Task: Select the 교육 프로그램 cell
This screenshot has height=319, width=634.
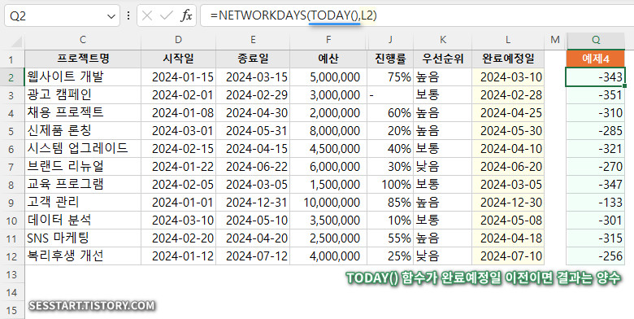Action: [x=83, y=184]
